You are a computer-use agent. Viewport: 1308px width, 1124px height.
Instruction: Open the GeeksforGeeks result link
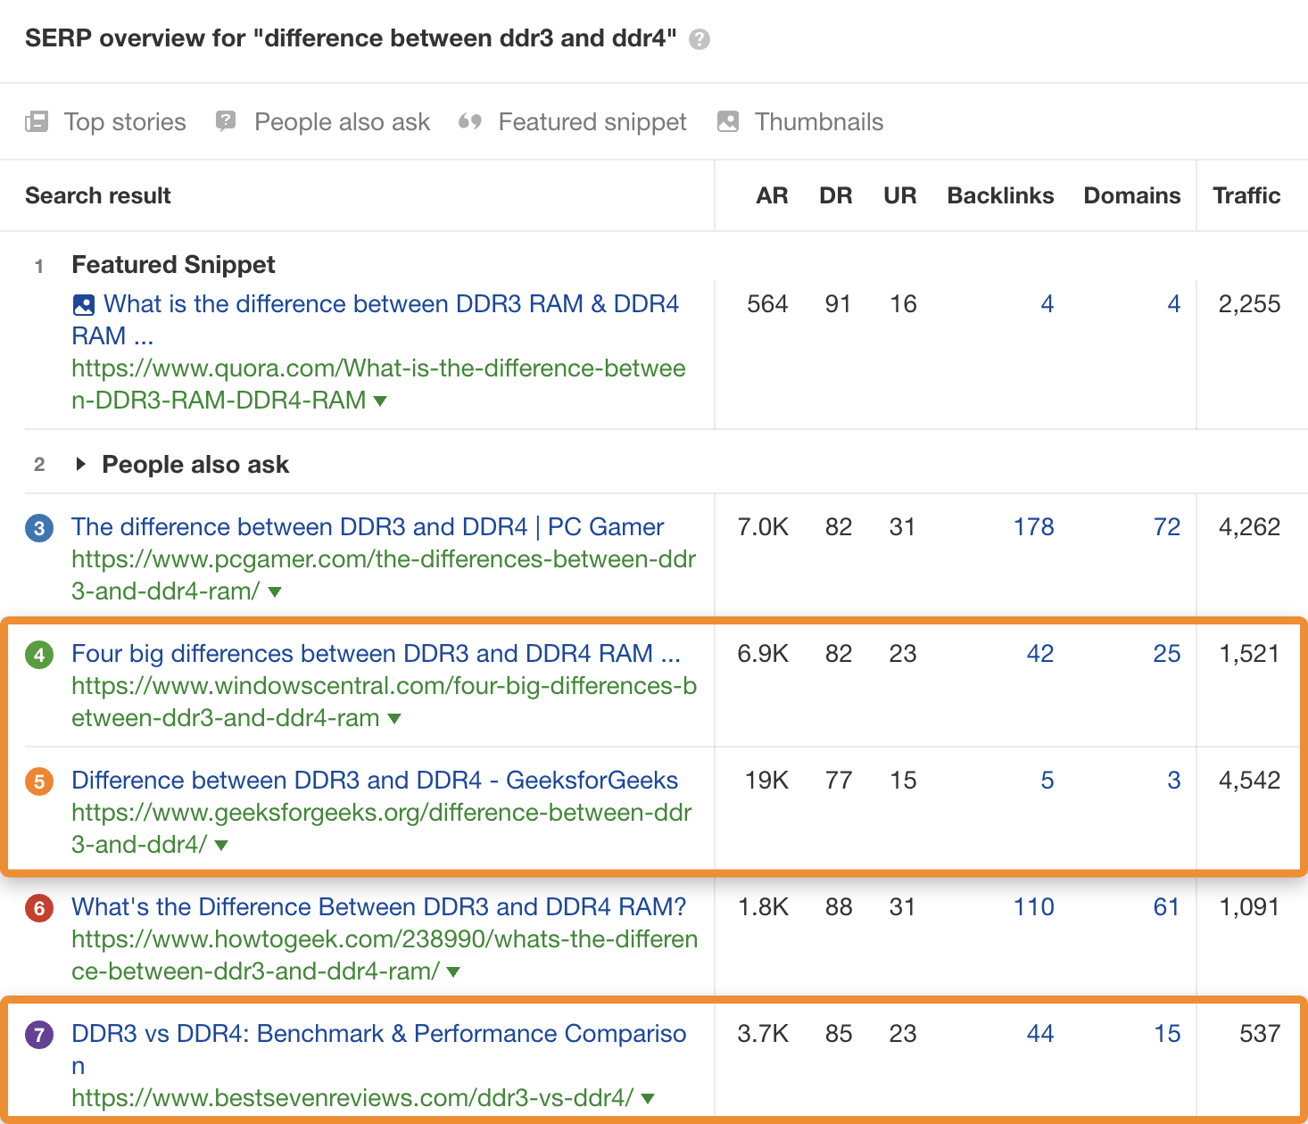point(375,780)
